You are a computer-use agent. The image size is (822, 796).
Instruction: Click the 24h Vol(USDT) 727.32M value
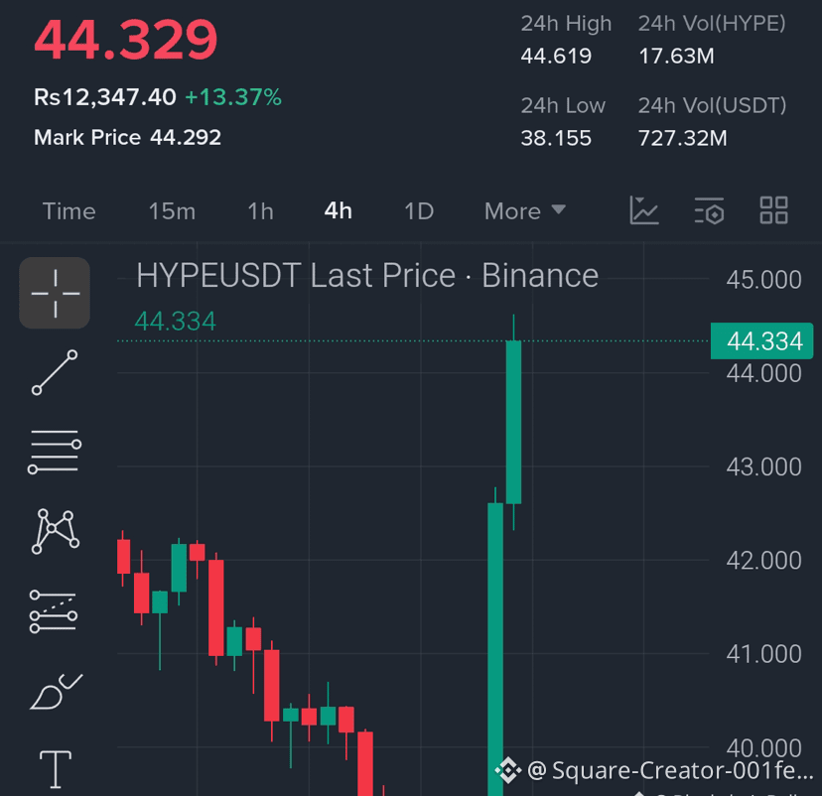683,138
